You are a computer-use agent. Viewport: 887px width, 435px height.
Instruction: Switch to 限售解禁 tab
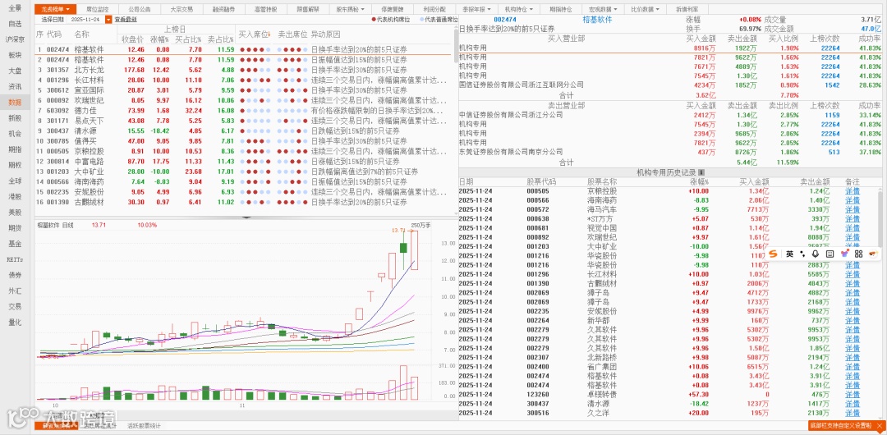308,10
